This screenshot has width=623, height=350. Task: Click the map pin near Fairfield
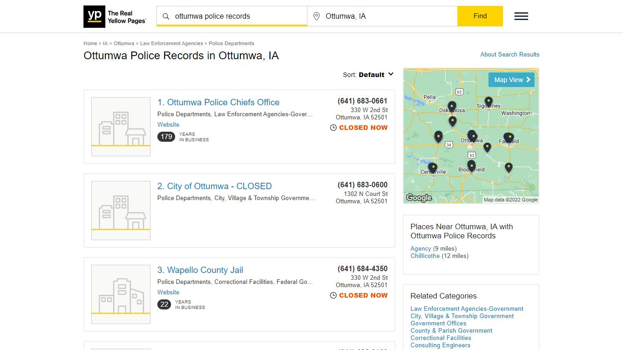pyautogui.click(x=509, y=138)
